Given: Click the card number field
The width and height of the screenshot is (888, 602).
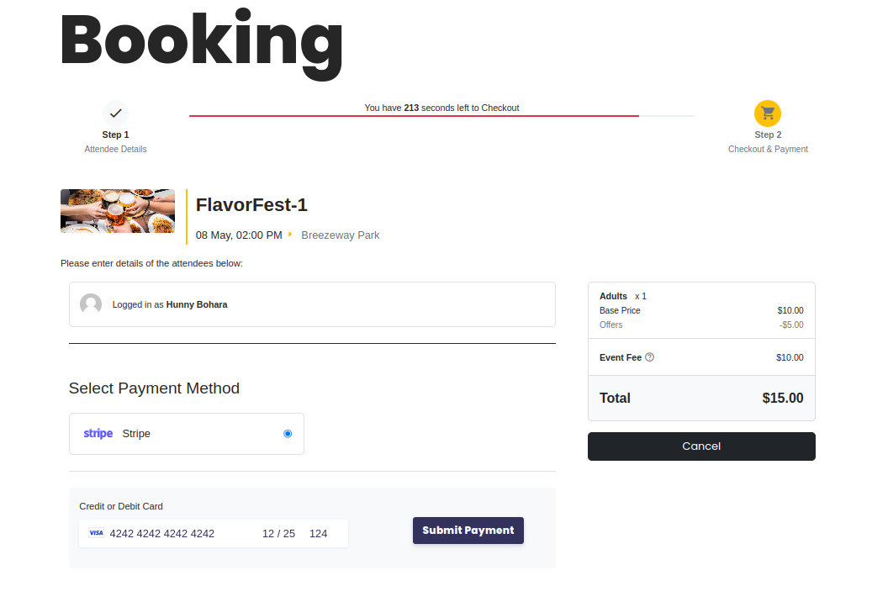Looking at the screenshot, I should (168, 534).
